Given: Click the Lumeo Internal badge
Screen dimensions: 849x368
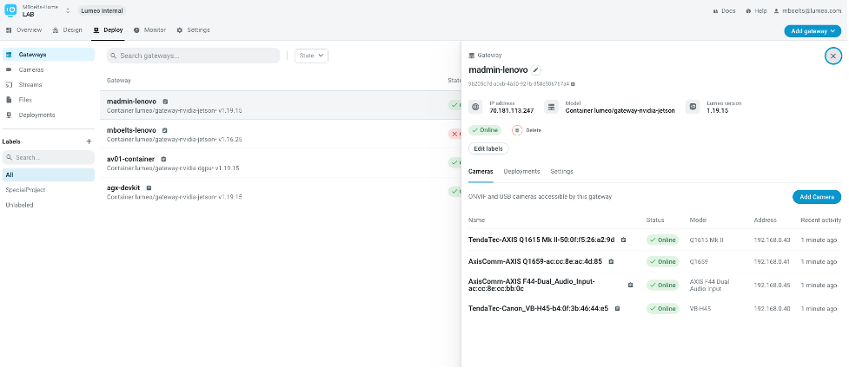Looking at the screenshot, I should (x=102, y=10).
